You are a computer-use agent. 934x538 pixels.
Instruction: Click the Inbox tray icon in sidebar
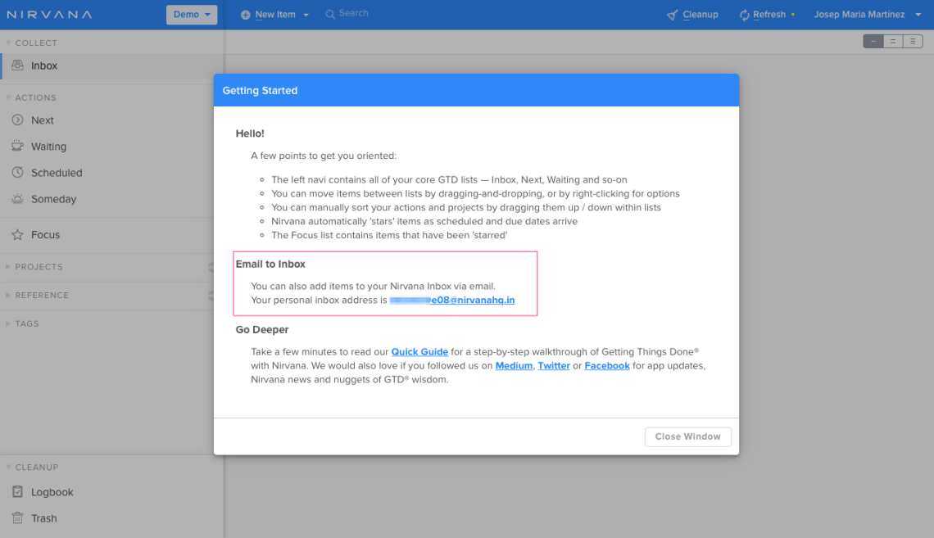18,66
